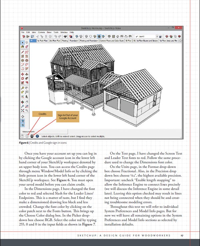The image size is (200, 246).
Task: Click the Credits person icon in status bar
Action: 27,136
